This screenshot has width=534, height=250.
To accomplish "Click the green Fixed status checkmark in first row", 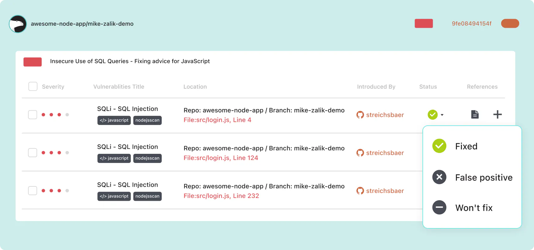I will (x=432, y=115).
